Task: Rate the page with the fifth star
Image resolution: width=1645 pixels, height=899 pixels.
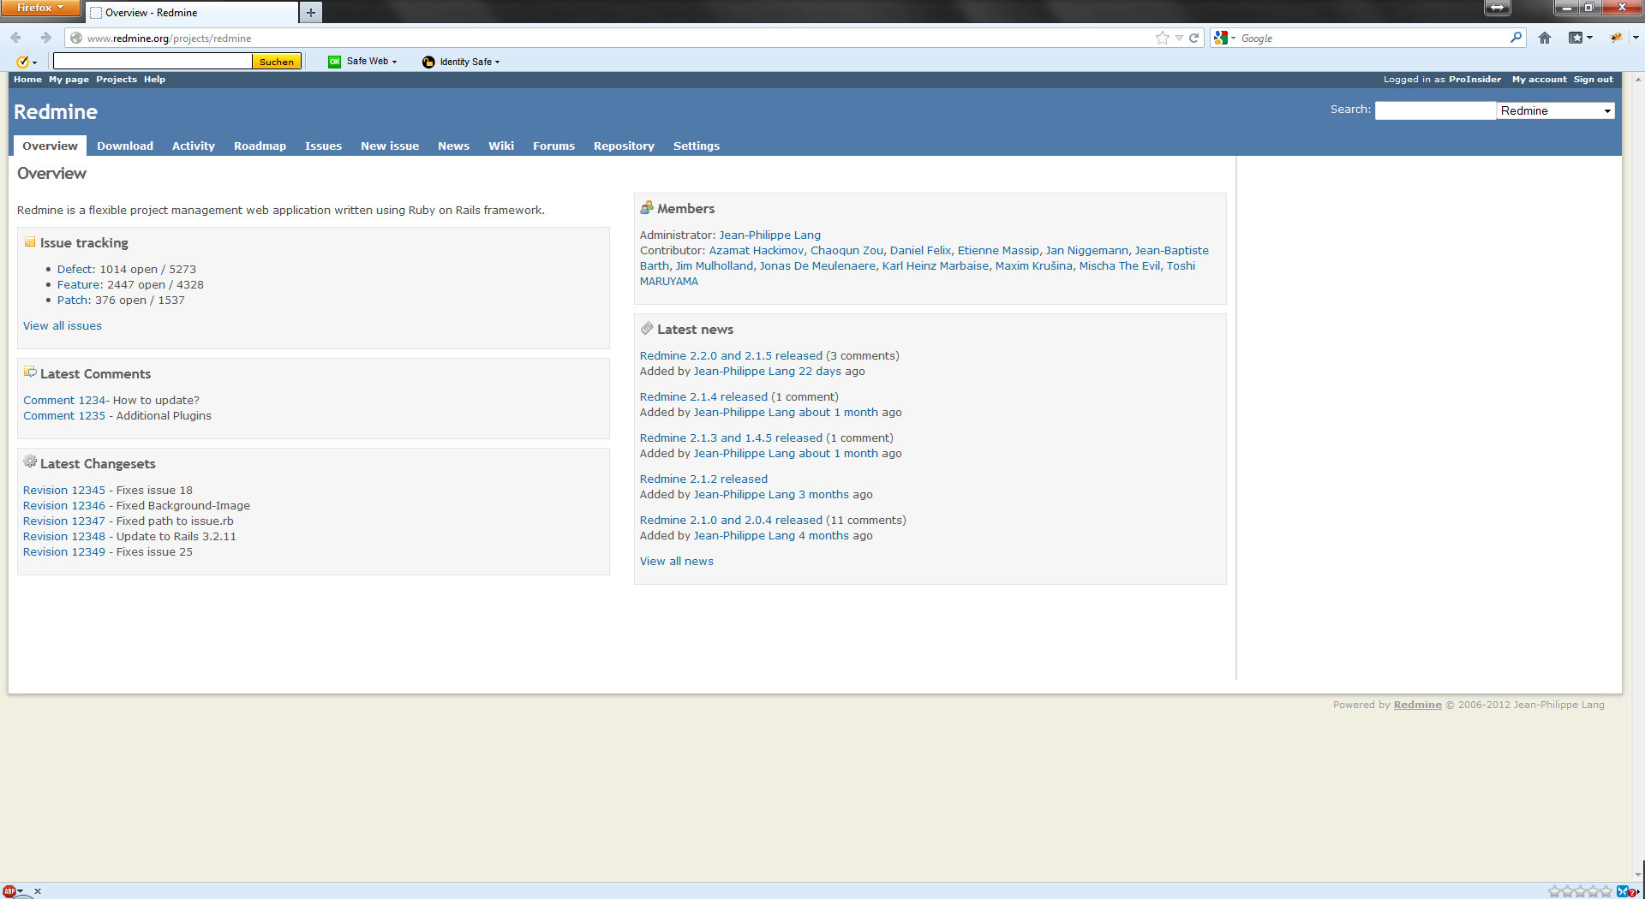Action: tap(1606, 891)
